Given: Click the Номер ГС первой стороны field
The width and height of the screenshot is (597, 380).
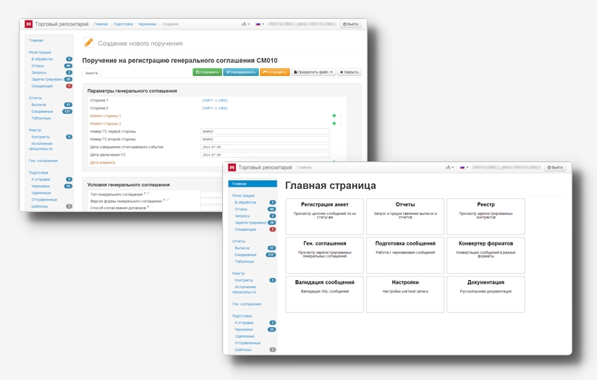Looking at the screenshot, I should (x=264, y=132).
